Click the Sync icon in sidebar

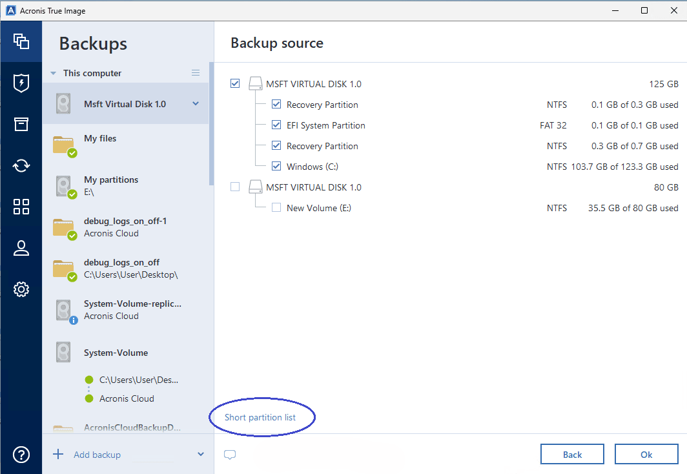pyautogui.click(x=21, y=165)
